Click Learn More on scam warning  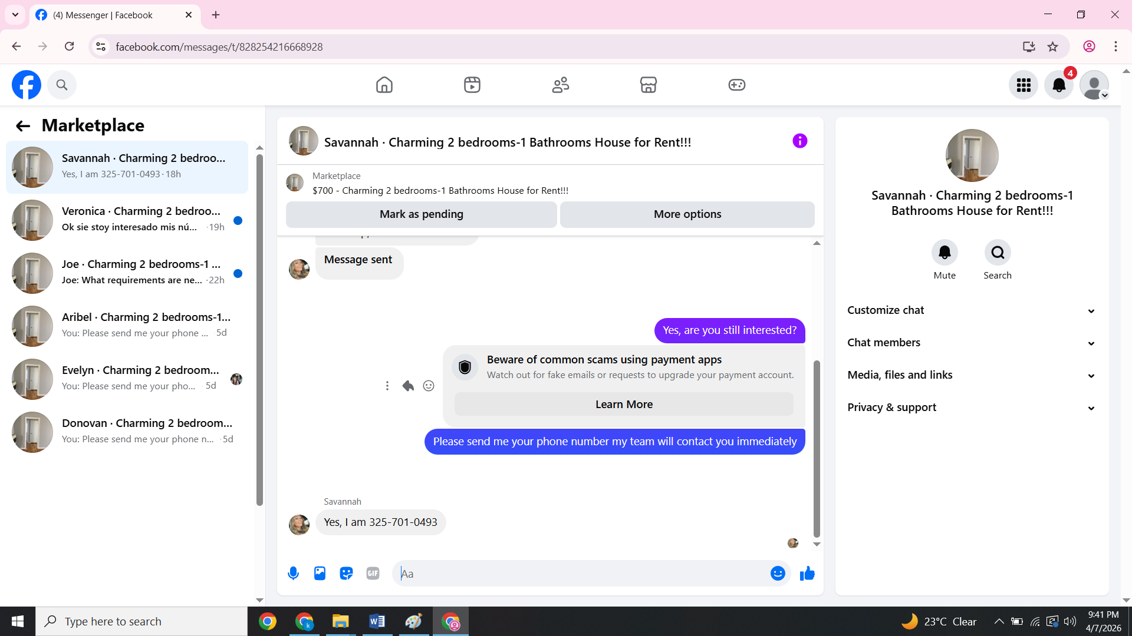pyautogui.click(x=624, y=405)
